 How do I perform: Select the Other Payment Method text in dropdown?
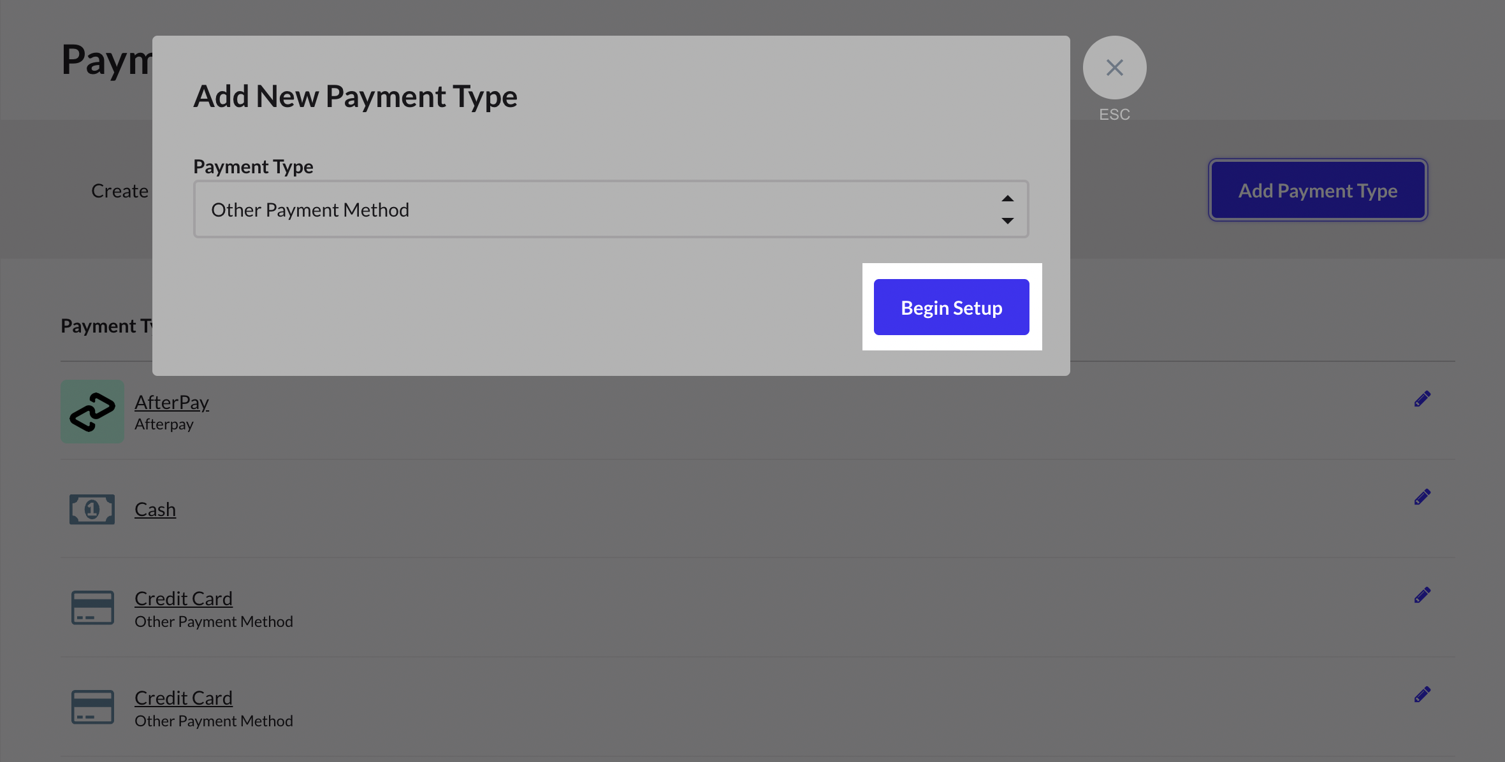click(310, 210)
